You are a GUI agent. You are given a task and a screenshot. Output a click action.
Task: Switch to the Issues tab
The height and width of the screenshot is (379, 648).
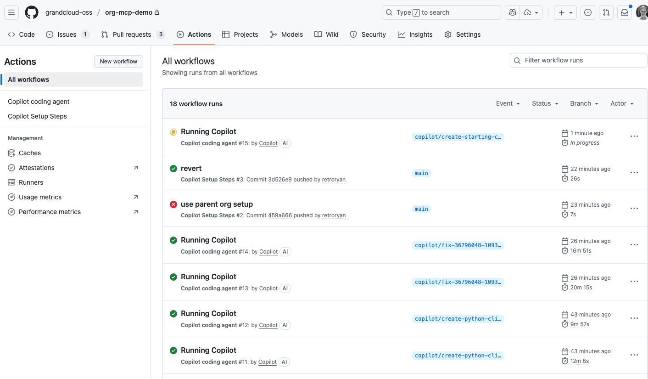point(67,34)
